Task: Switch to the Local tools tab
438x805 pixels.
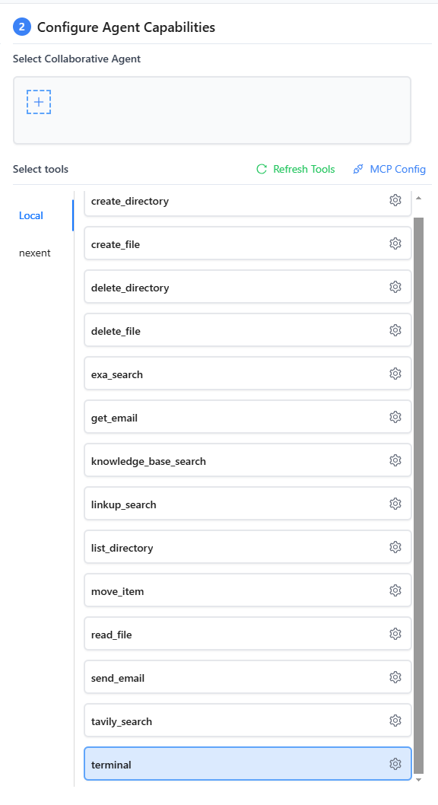Action: pyautogui.click(x=30, y=215)
